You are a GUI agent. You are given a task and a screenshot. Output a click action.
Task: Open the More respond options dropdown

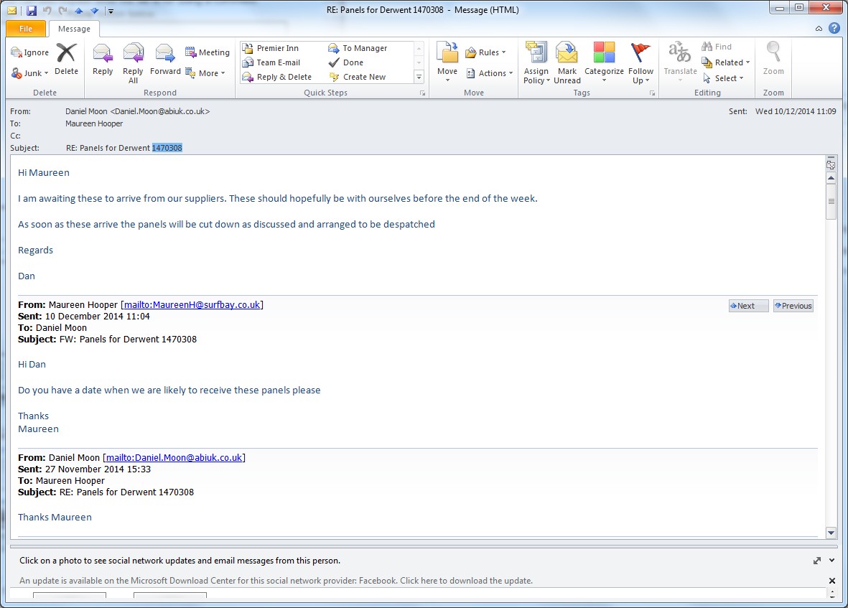click(205, 73)
